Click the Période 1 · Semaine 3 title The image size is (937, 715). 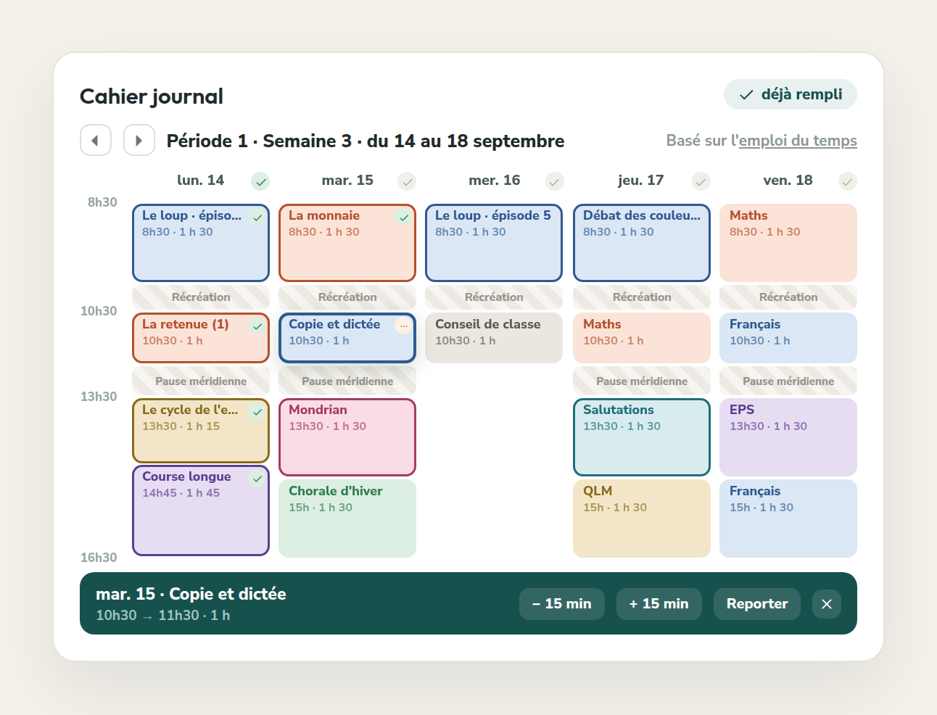[366, 141]
